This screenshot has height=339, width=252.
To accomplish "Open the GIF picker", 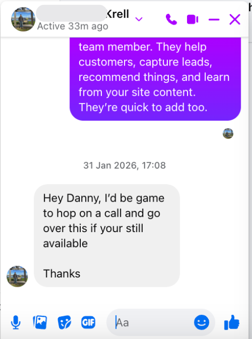I will [x=88, y=322].
